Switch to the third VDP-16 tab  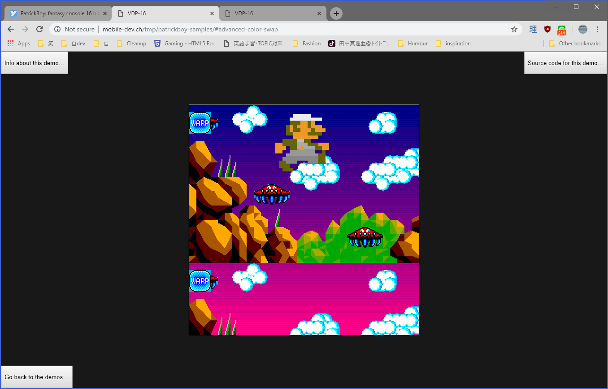tap(269, 13)
